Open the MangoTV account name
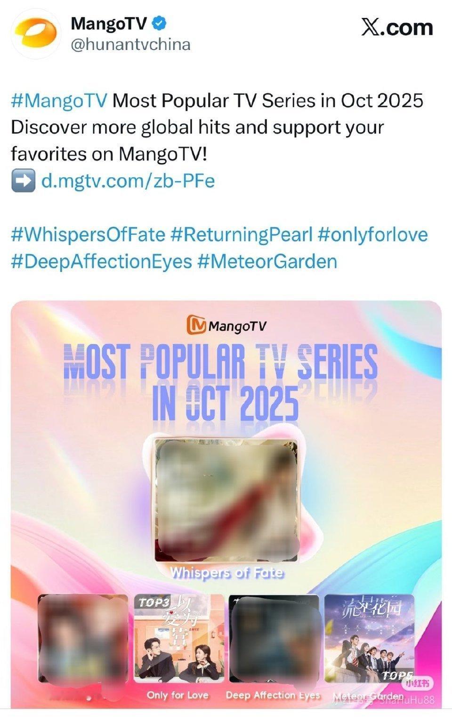Viewport: 452px width, 718px height. (109, 23)
